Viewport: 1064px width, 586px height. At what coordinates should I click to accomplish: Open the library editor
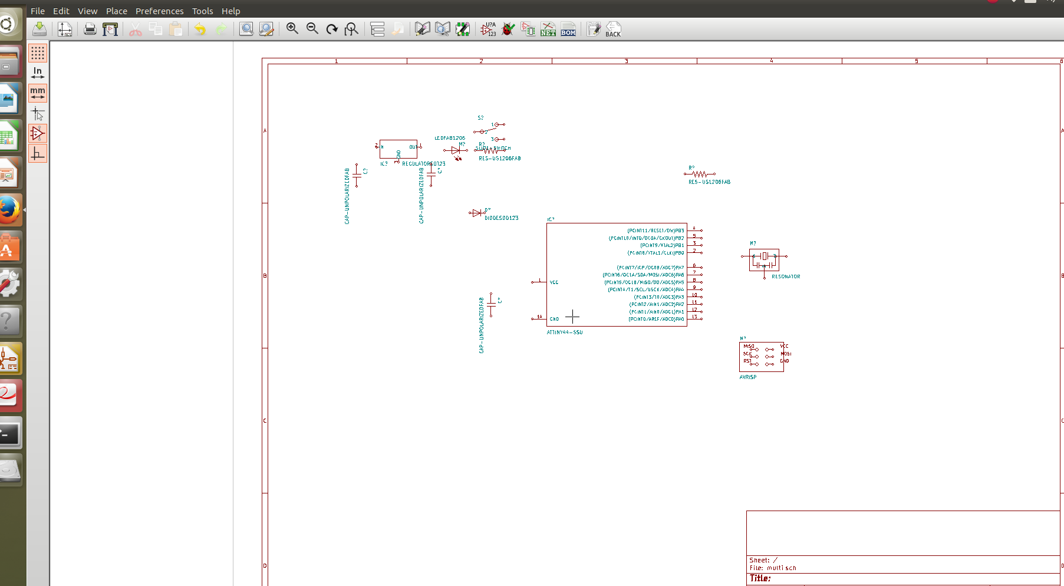(423, 29)
